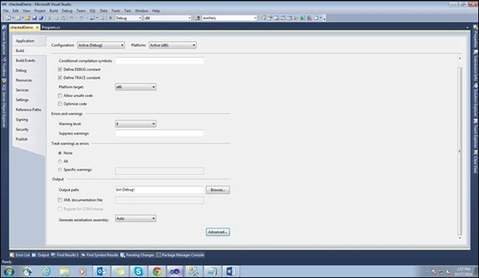Open the Project menu

pyautogui.click(x=40, y=11)
